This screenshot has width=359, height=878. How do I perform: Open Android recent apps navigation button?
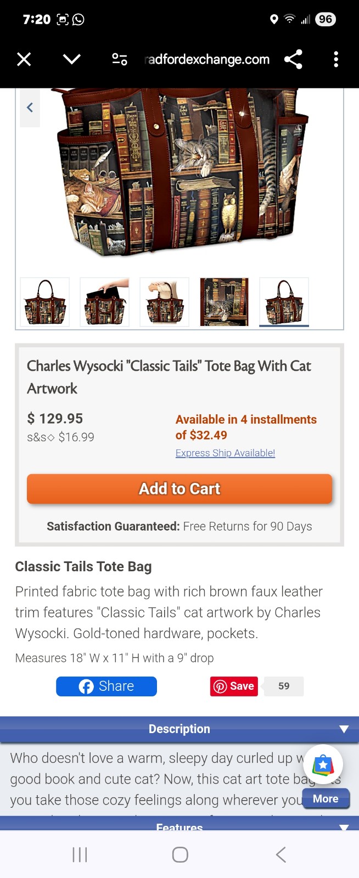[80, 854]
